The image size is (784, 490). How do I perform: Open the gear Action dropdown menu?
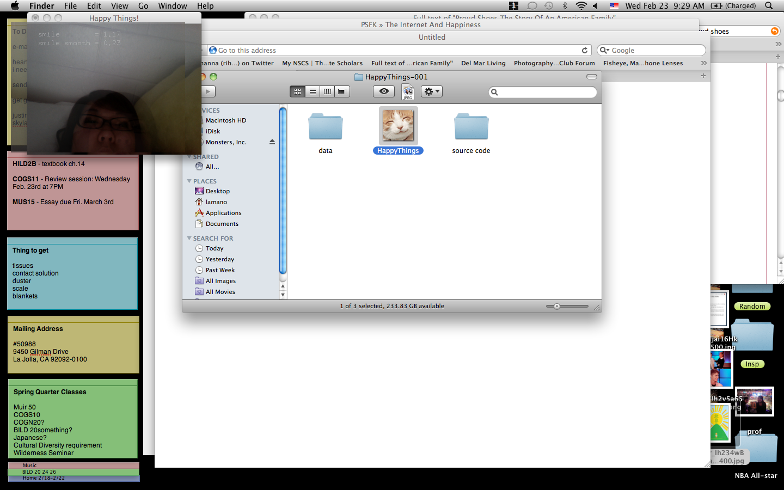[431, 91]
